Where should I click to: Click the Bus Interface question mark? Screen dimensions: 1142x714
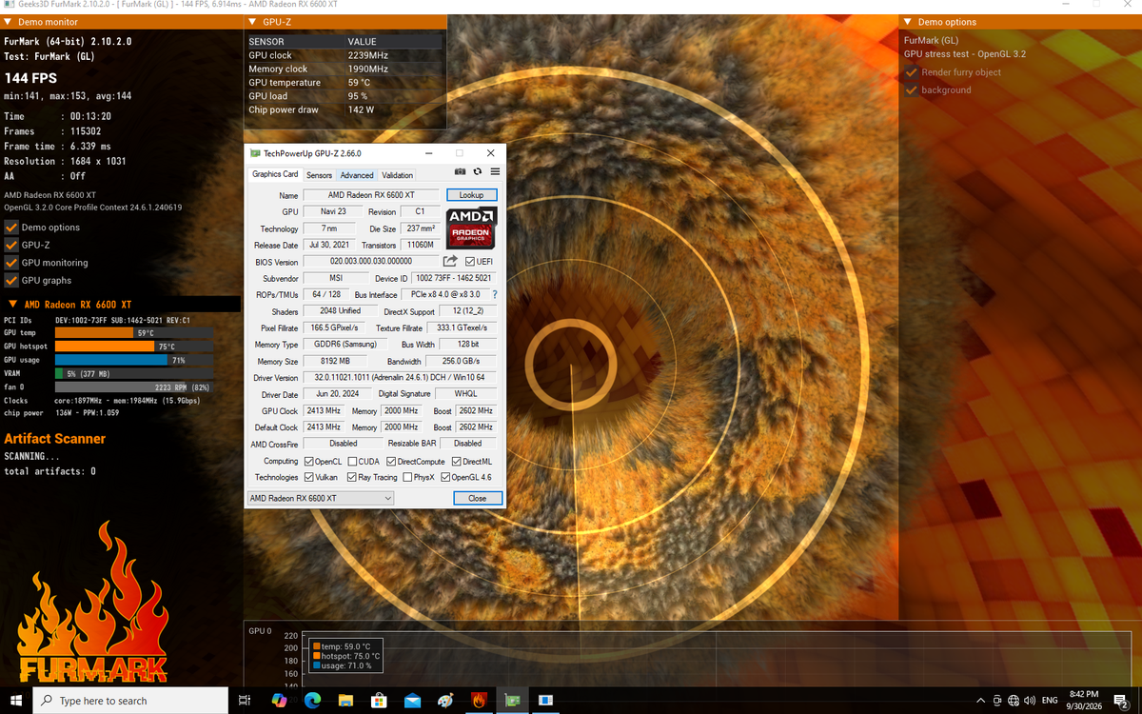pos(495,295)
